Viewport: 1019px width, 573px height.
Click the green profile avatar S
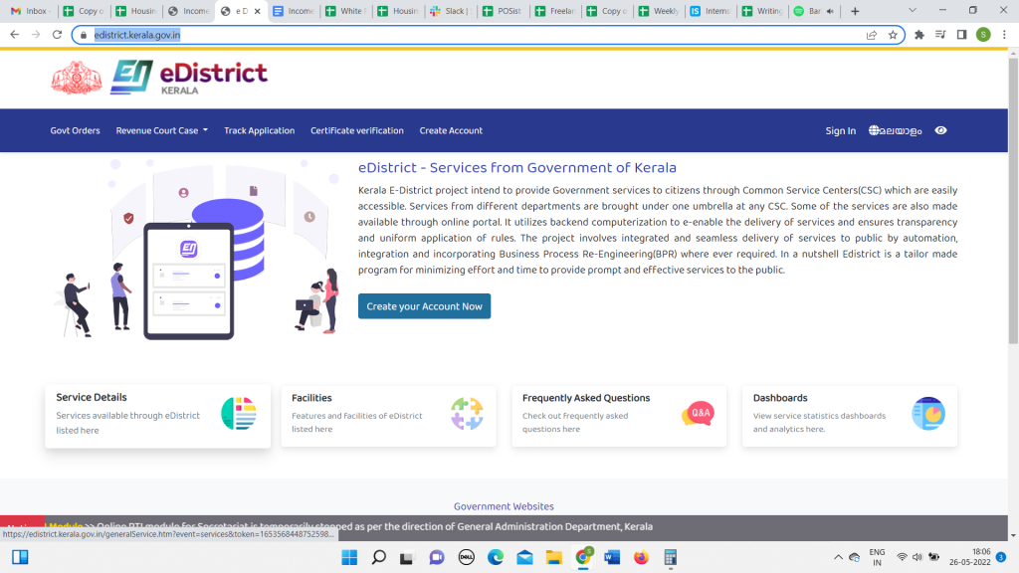tap(983, 35)
